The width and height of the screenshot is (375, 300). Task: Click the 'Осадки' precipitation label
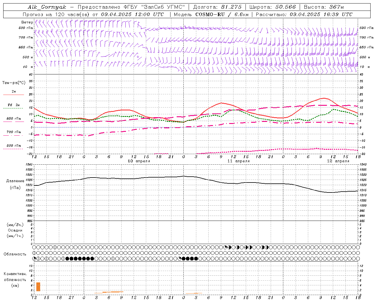[x=15, y=230]
